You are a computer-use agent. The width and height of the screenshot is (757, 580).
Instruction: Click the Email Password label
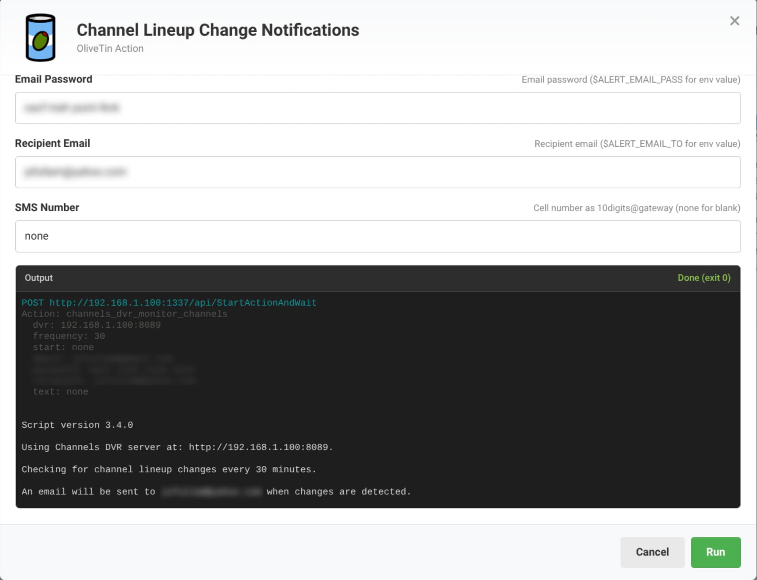tap(54, 79)
